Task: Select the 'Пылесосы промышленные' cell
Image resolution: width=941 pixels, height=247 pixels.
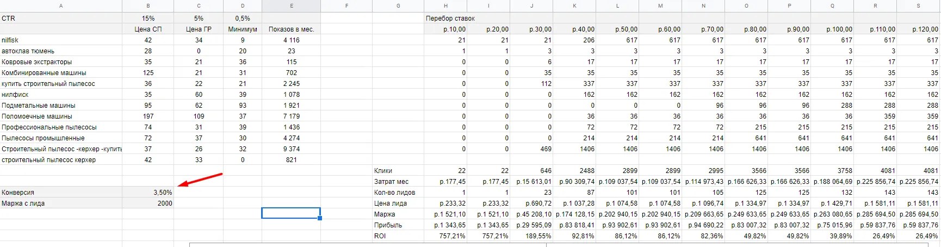Action: (61, 138)
